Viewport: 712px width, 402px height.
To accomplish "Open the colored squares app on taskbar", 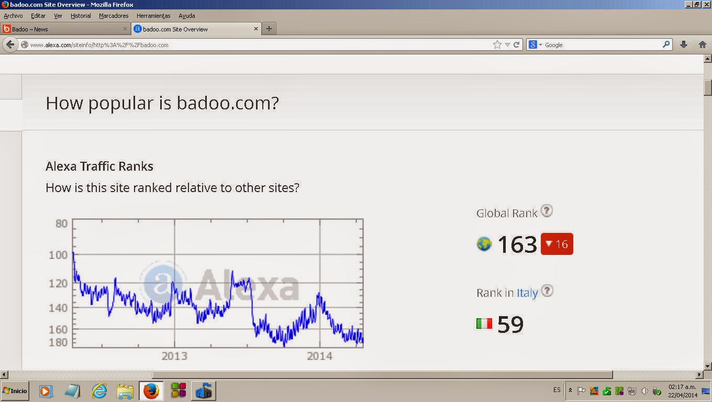I will (179, 390).
